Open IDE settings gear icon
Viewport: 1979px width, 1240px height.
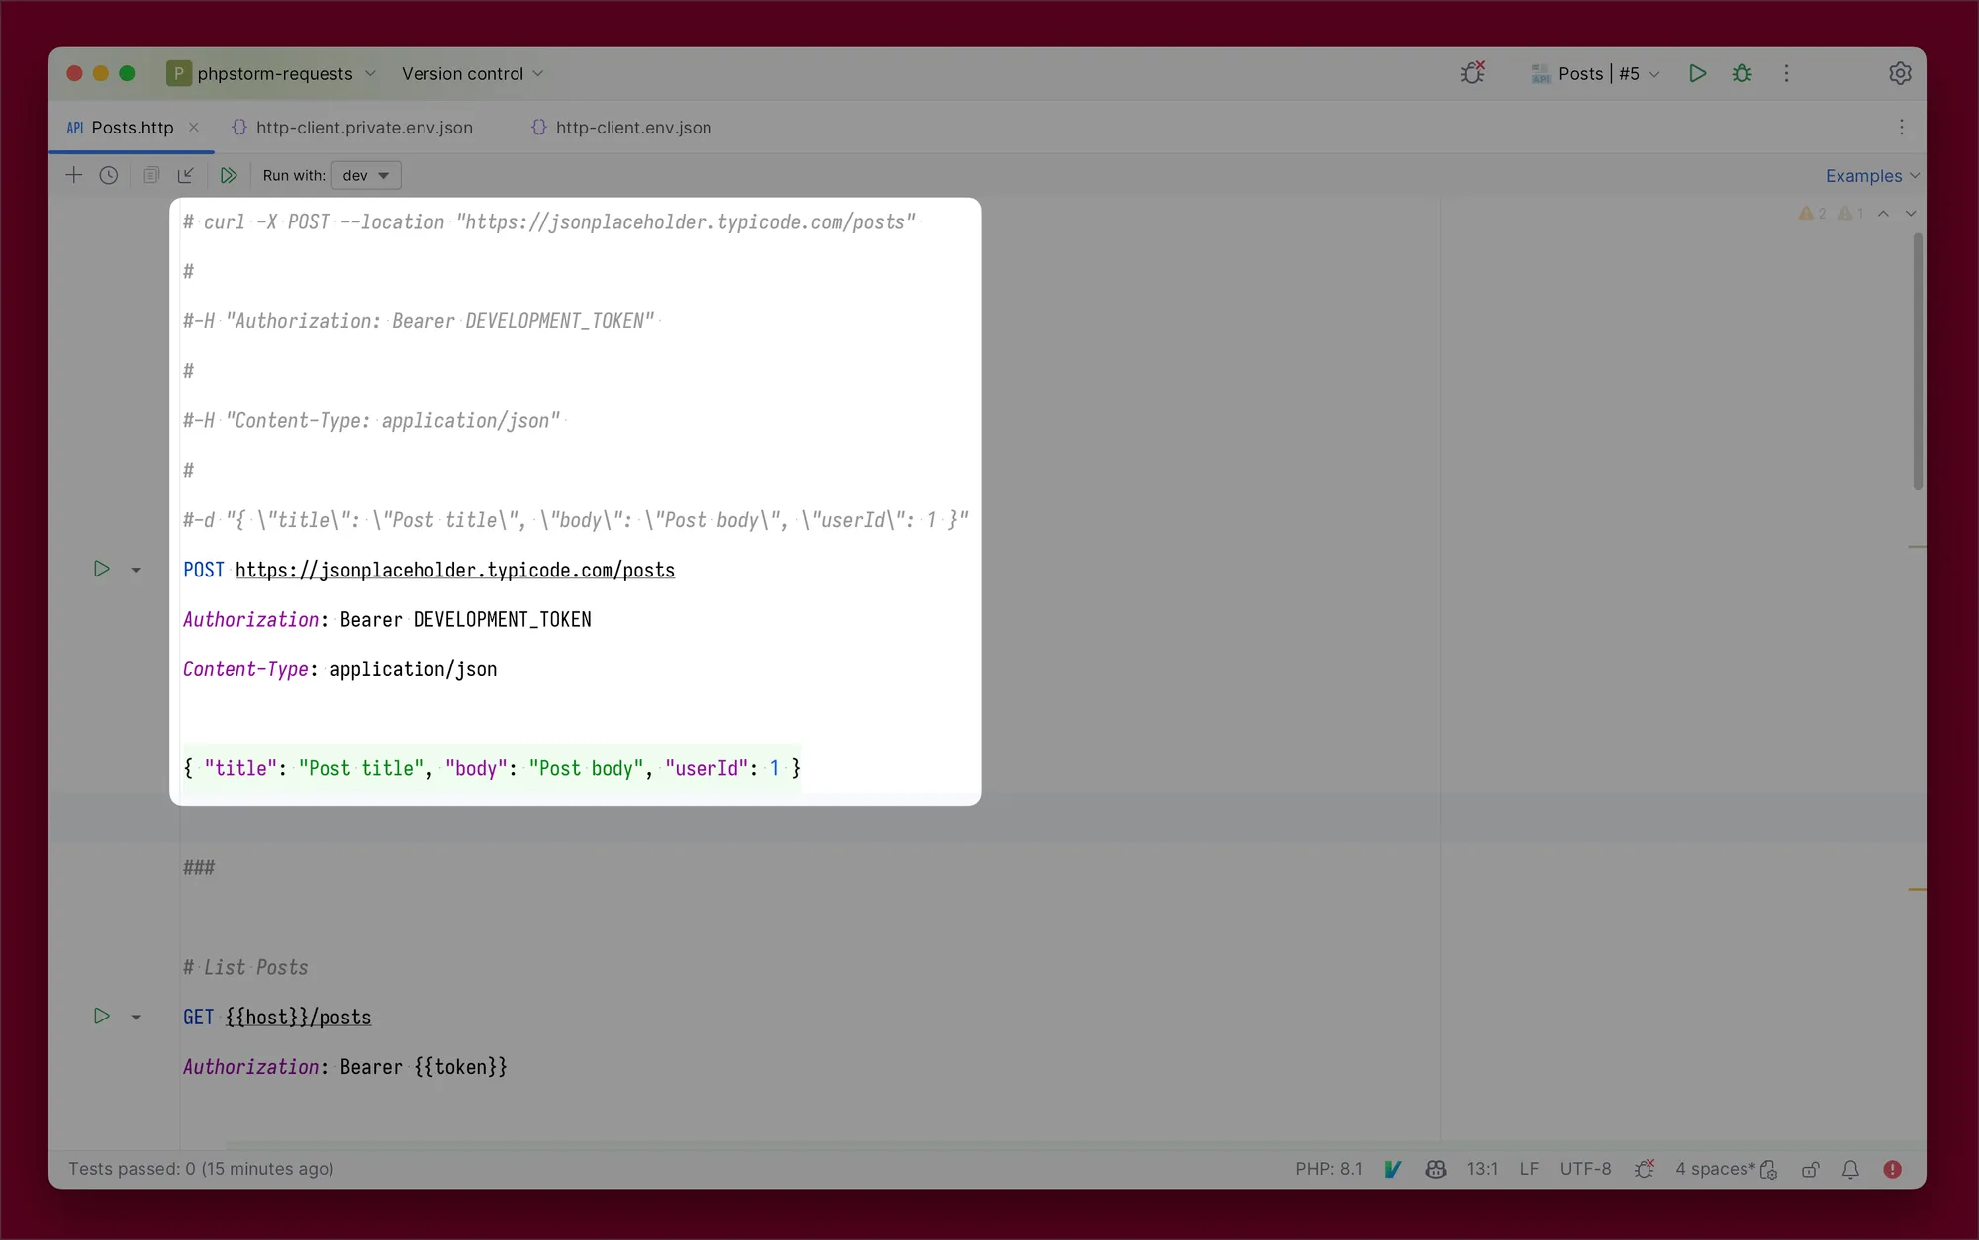(1900, 73)
